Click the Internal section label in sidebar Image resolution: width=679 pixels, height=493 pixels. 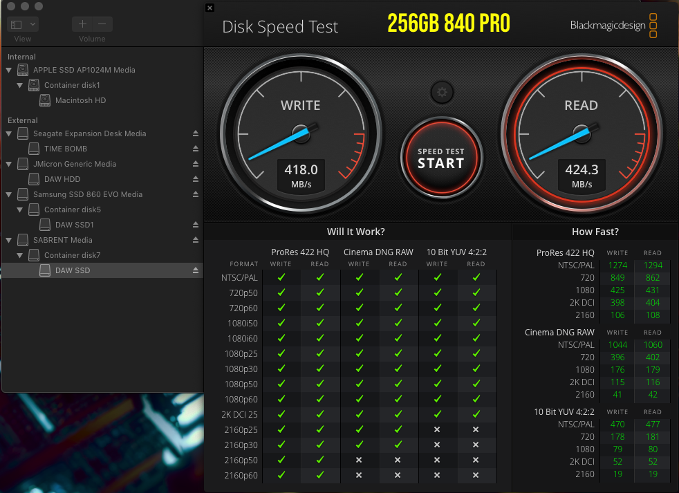21,57
